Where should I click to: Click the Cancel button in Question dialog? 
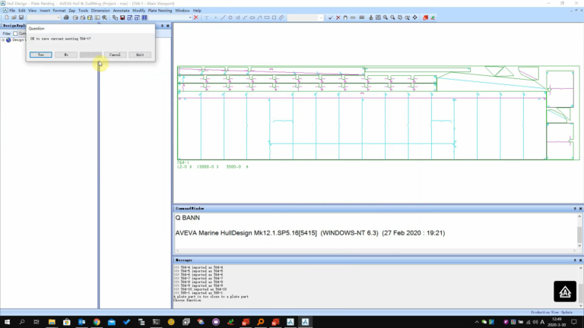point(115,55)
